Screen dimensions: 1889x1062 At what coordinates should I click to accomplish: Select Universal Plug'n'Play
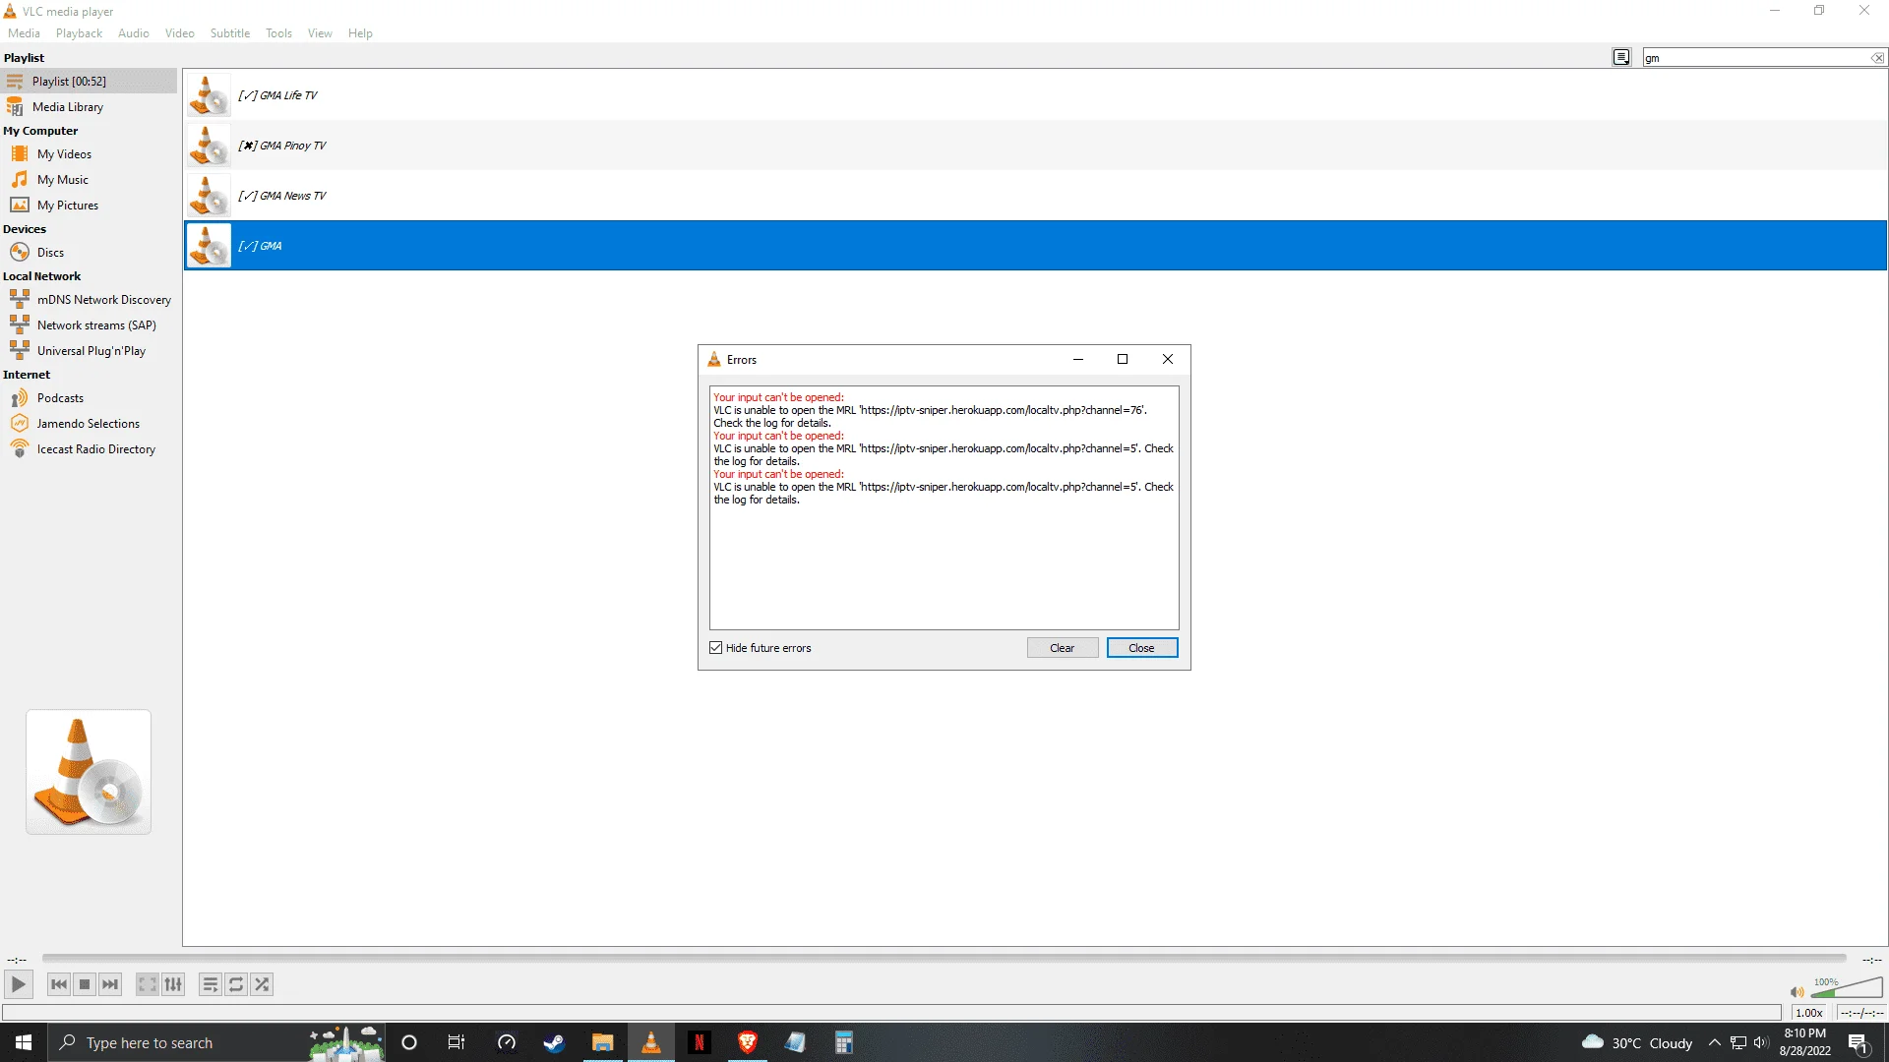(89, 351)
